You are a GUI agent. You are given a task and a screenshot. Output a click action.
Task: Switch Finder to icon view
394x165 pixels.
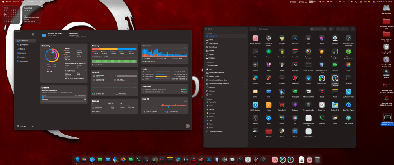312,29
